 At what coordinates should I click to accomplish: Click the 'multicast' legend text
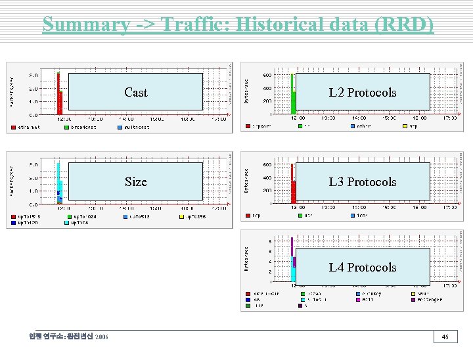(x=137, y=128)
